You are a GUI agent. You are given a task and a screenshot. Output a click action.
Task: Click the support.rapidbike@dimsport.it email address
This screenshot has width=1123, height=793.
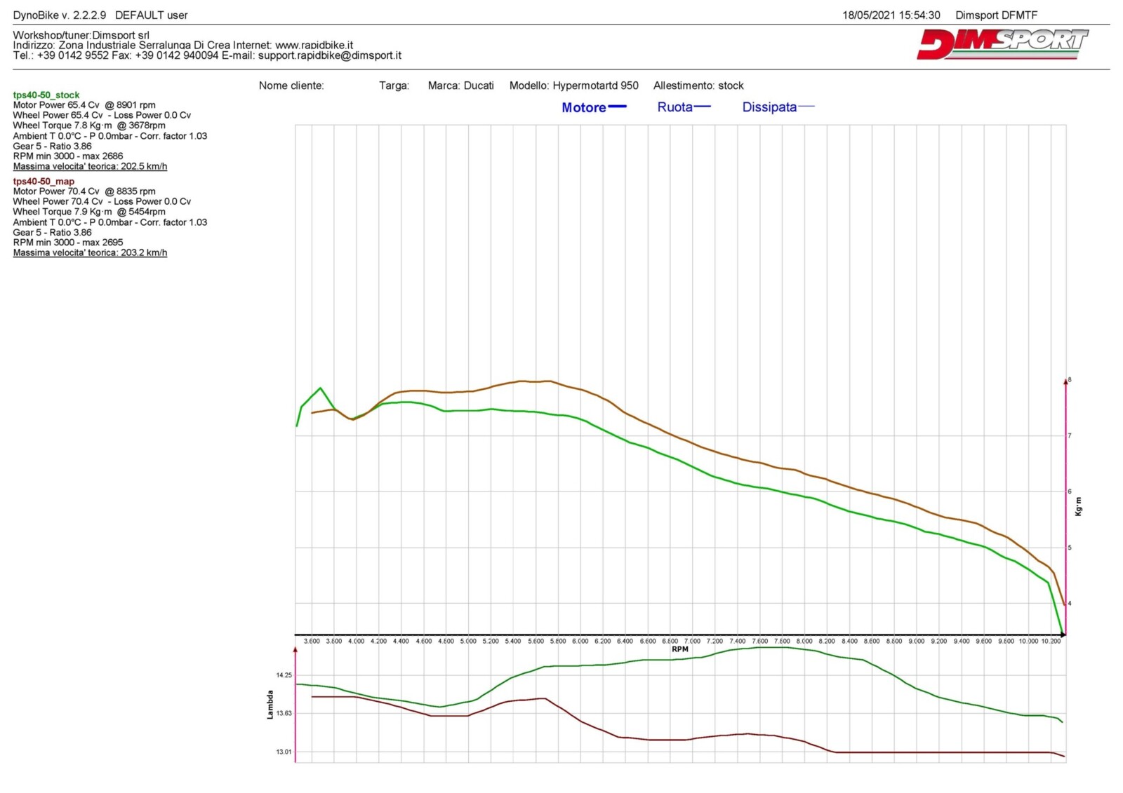click(329, 55)
